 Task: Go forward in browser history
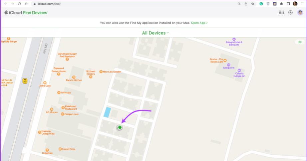[x=13, y=4]
